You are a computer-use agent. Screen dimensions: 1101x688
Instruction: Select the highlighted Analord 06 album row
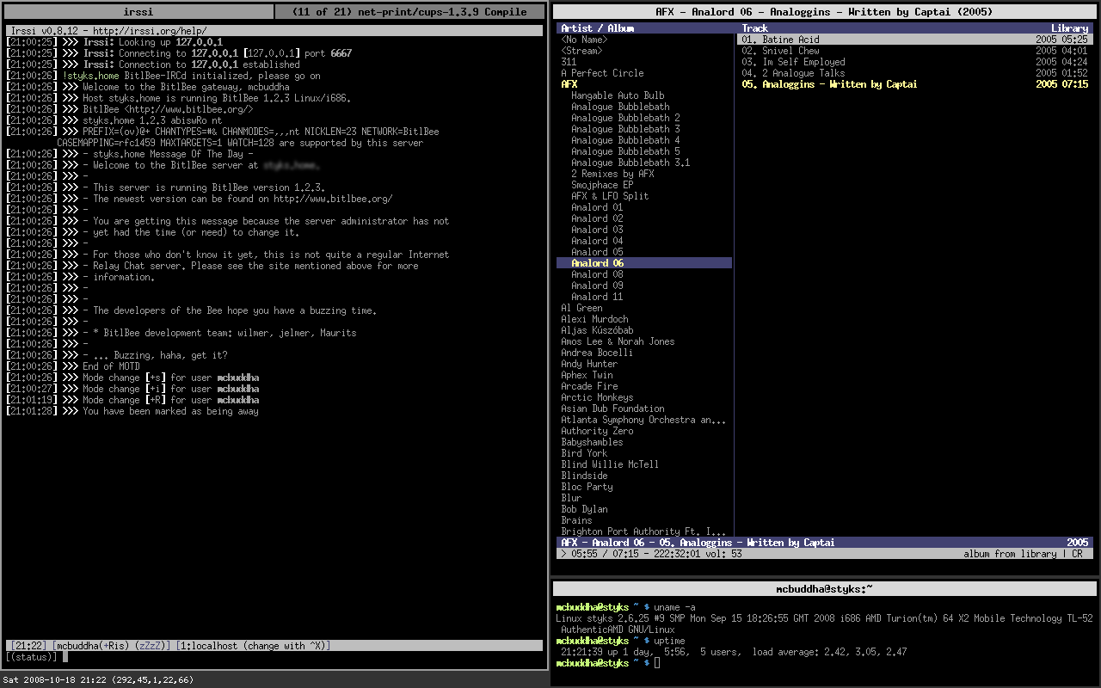(x=644, y=263)
